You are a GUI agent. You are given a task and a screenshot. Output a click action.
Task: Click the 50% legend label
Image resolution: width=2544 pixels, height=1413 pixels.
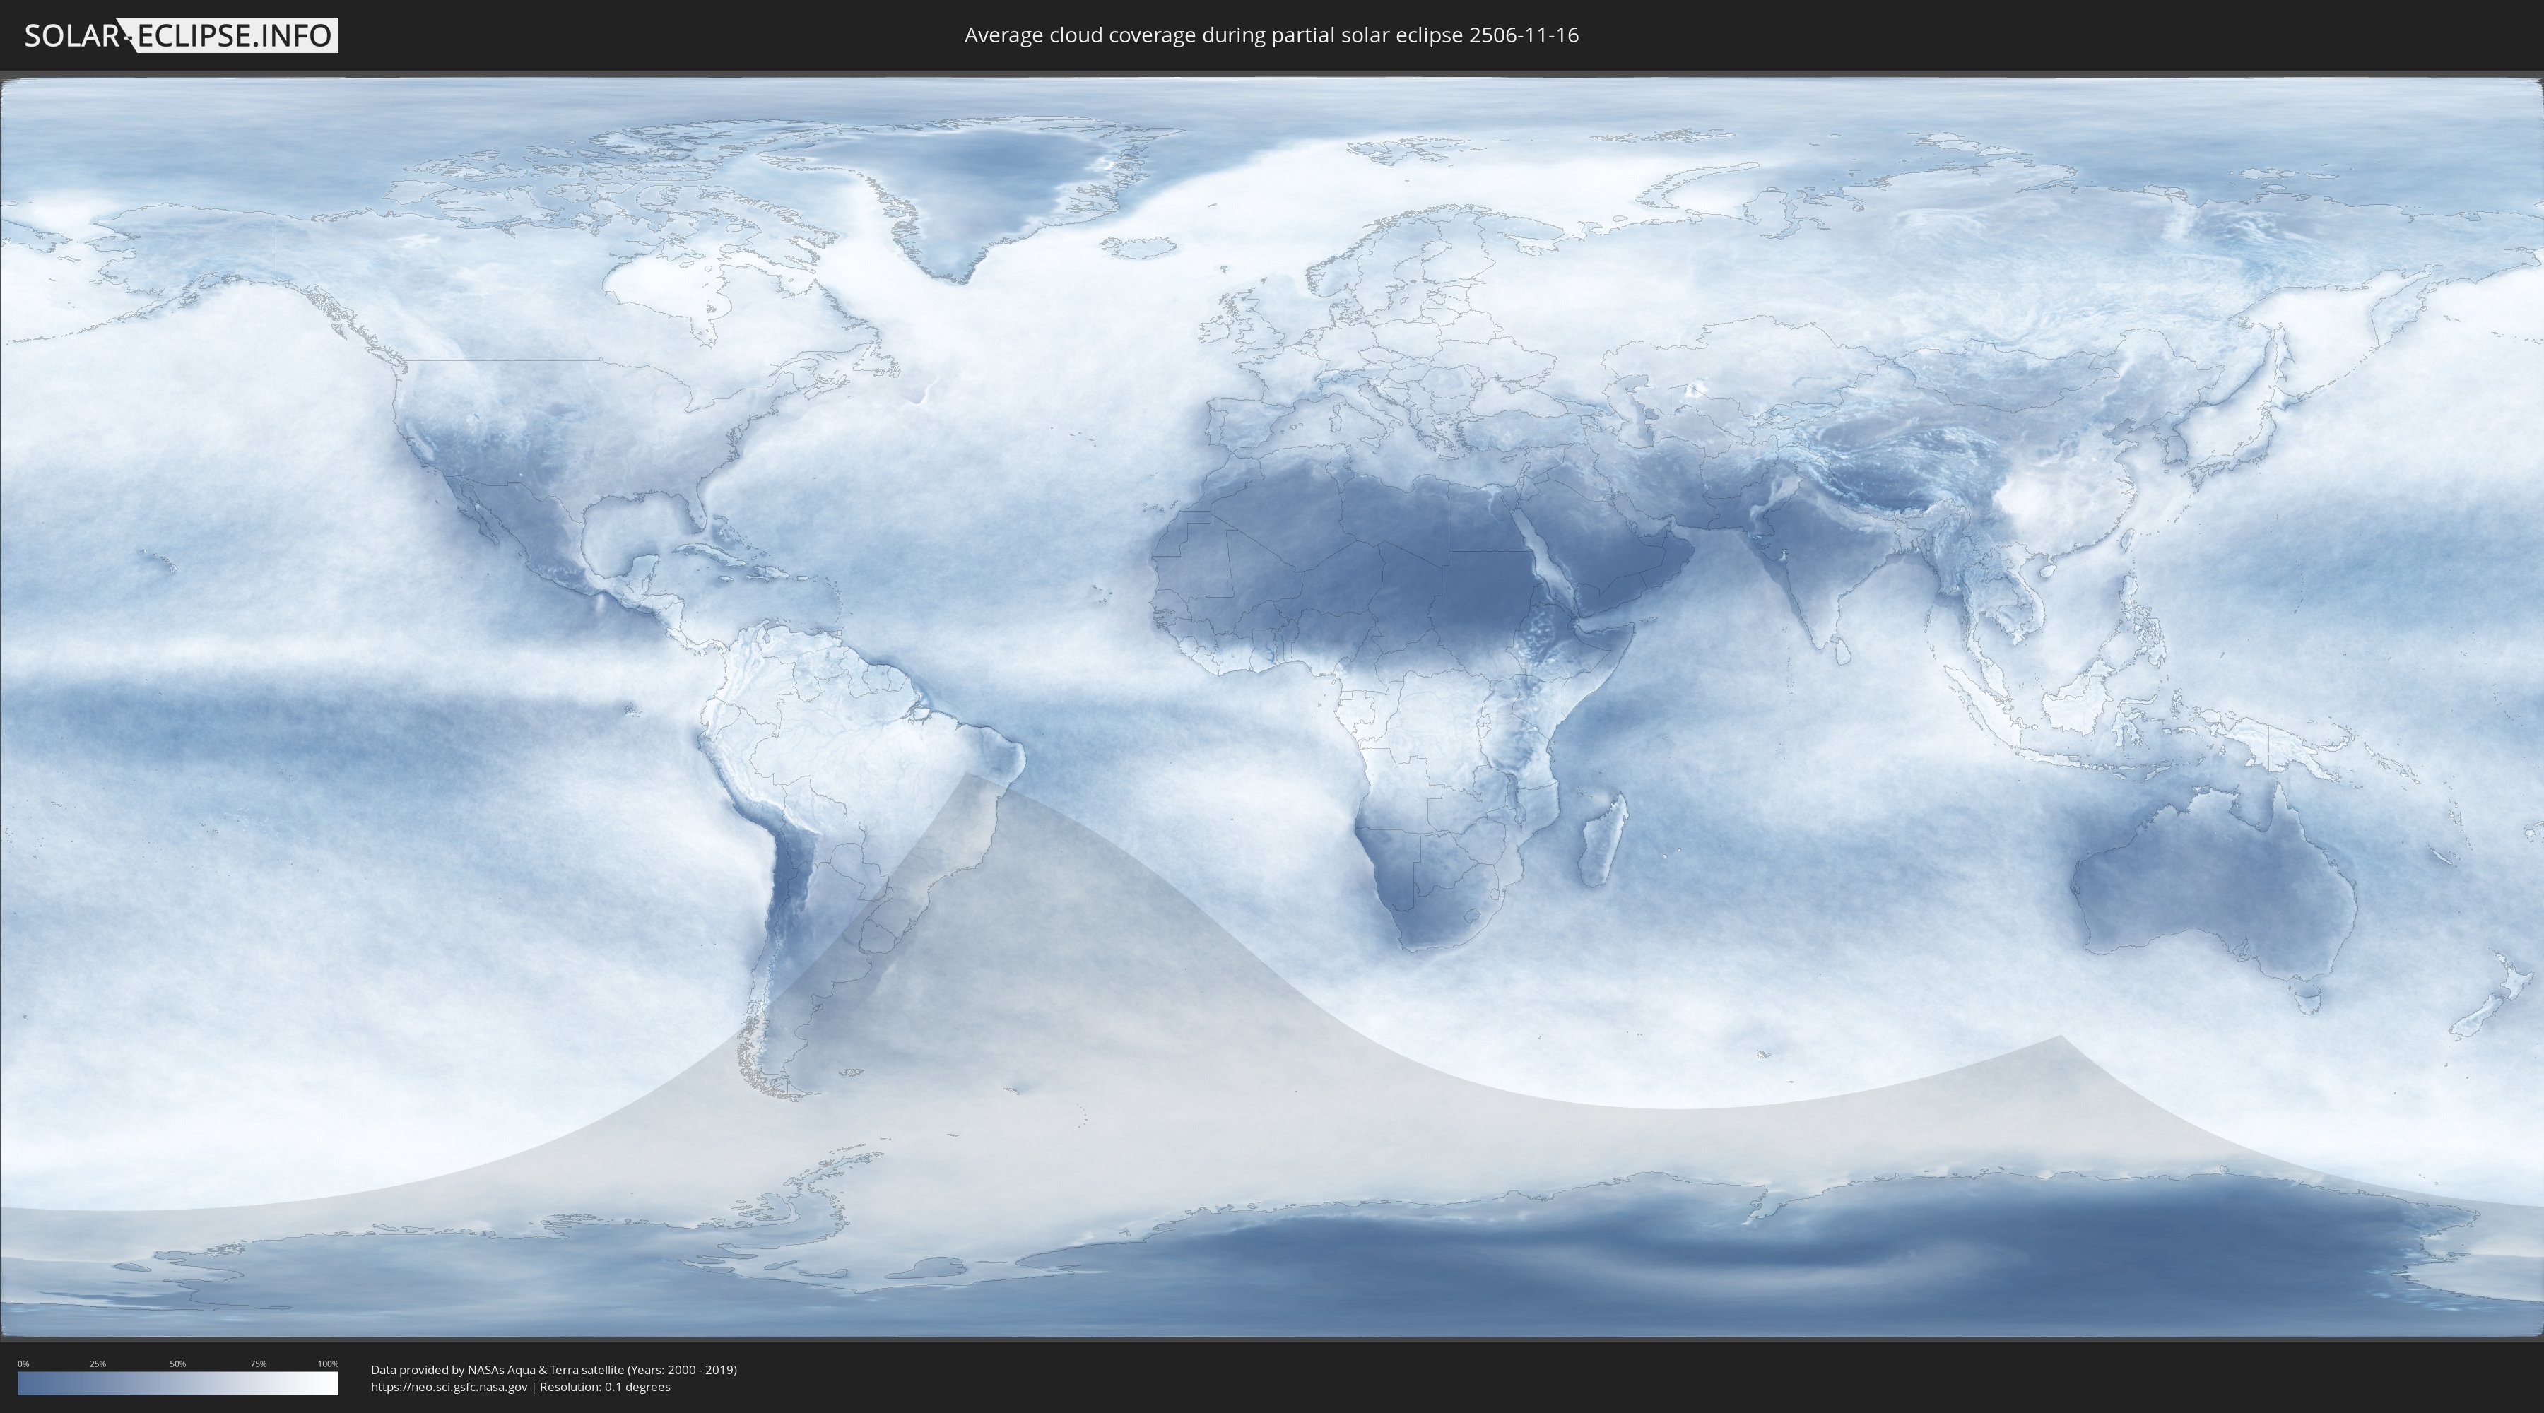point(178,1364)
